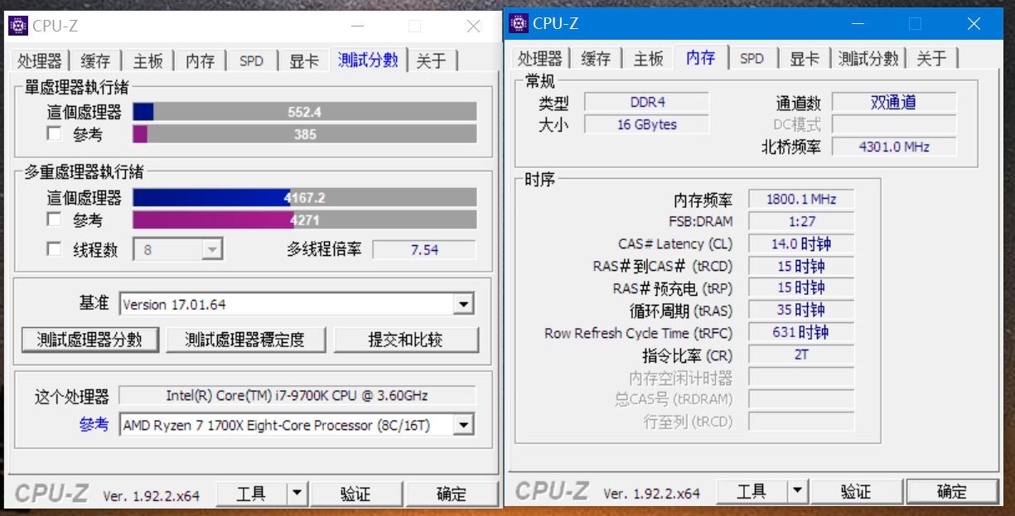Click the multi-thread score progress bar showing 4167.2

[x=307, y=197]
